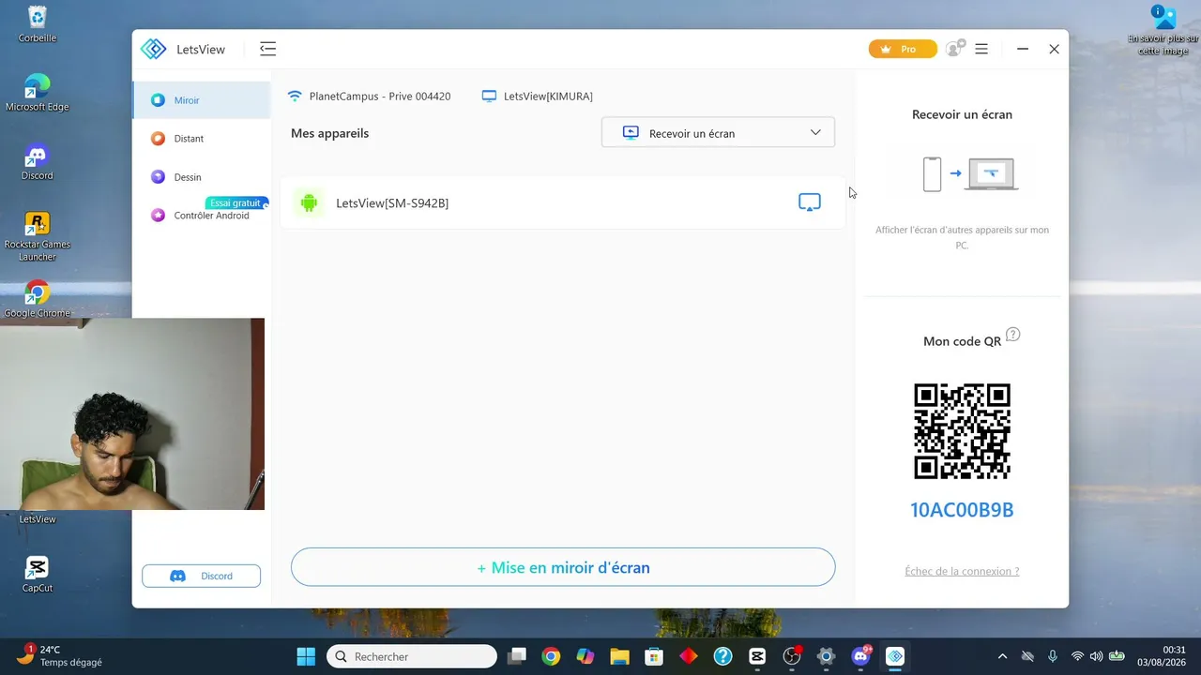The width and height of the screenshot is (1201, 675).
Task: Switch to the Miroir tab
Action: [x=202, y=100]
